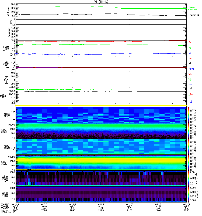Click the <|mV/m|> electric field color bar
The image size is (202, 216).
[189, 178]
